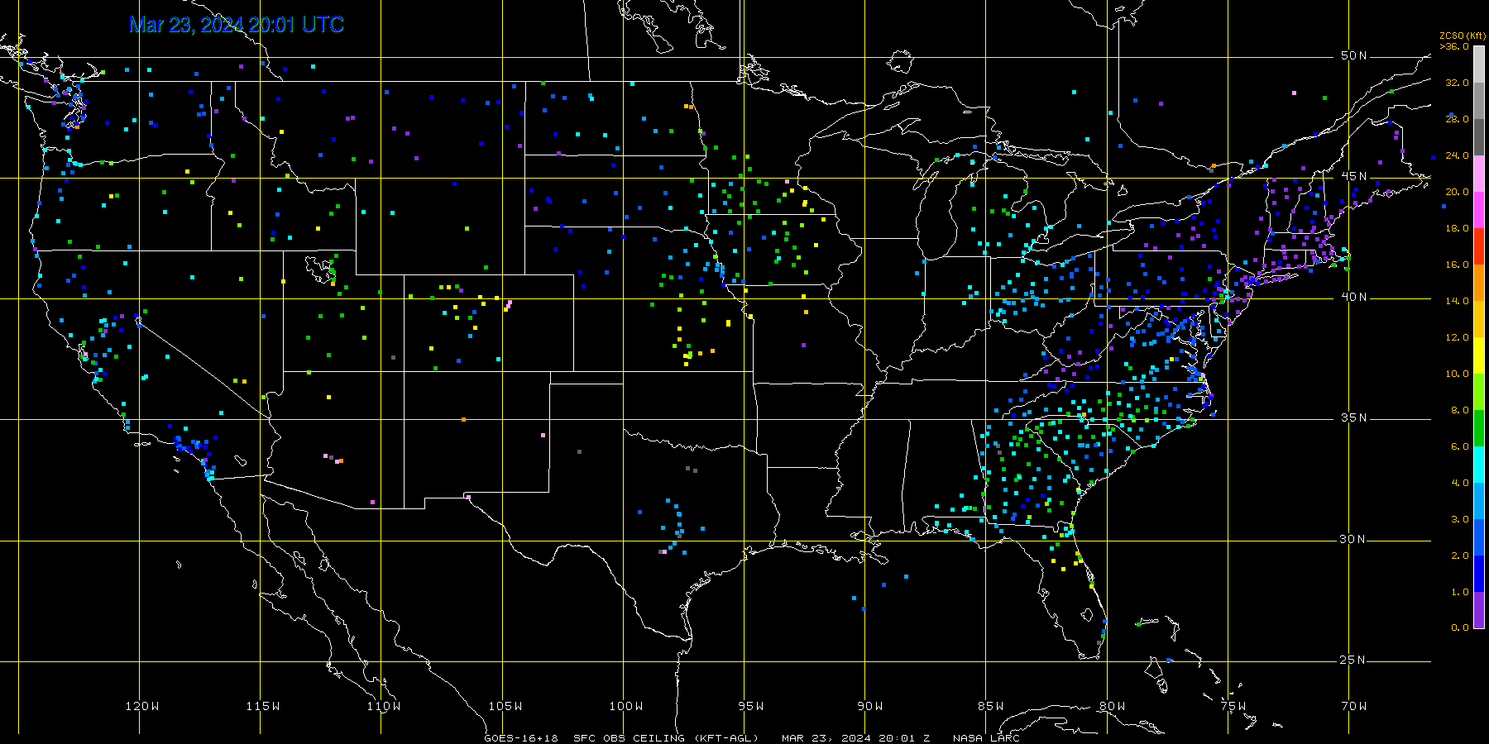This screenshot has height=744, width=1489.
Task: Click the "16.0" legend value
Action: pos(1458,265)
